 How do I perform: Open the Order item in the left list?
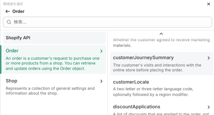[x=55, y=60]
